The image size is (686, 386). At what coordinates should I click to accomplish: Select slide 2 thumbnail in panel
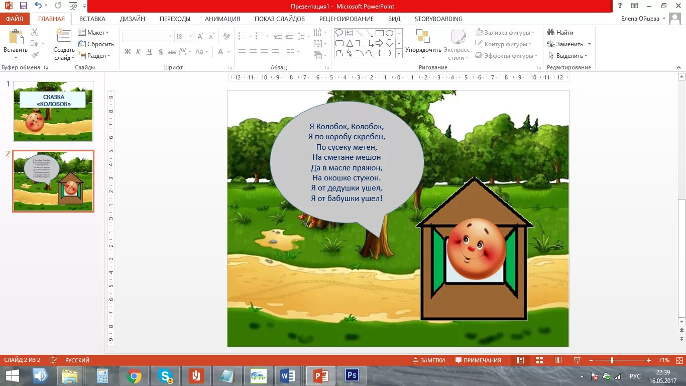click(x=53, y=181)
